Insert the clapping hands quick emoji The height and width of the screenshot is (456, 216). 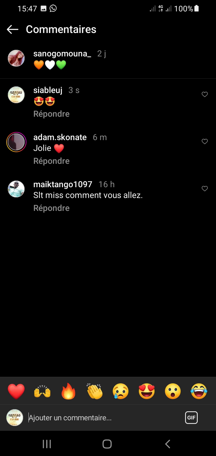coord(95,391)
